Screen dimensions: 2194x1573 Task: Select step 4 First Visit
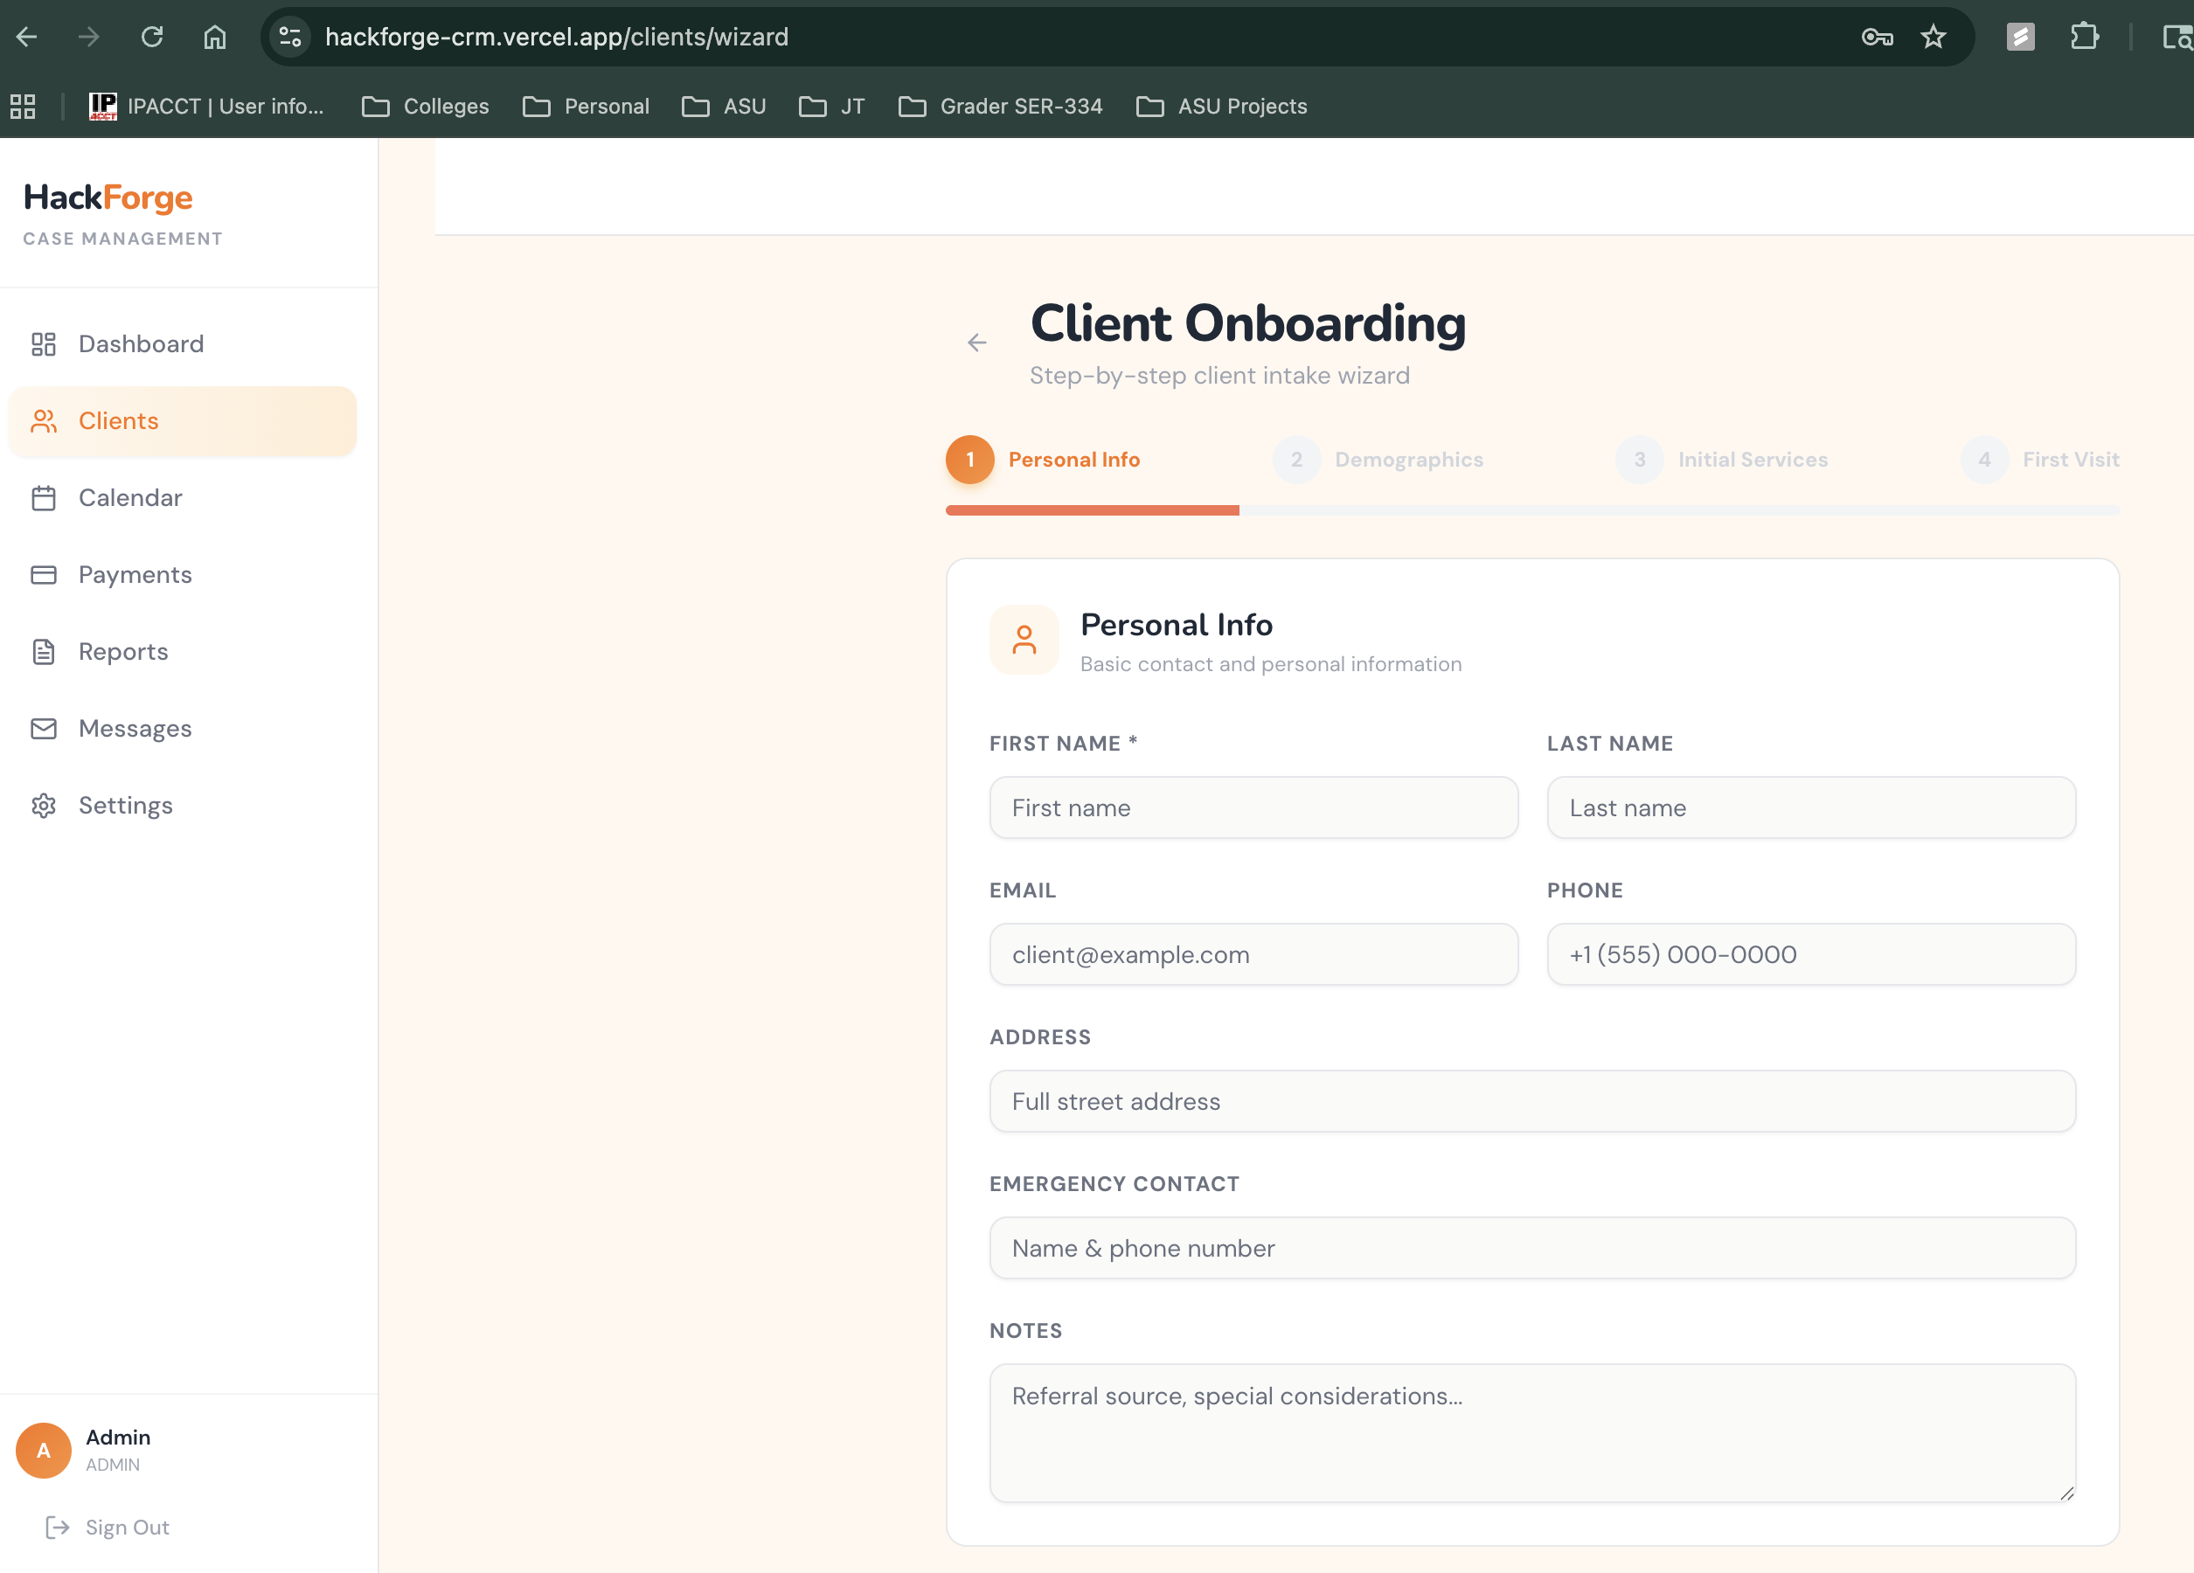coord(2039,460)
